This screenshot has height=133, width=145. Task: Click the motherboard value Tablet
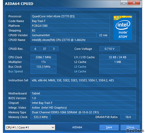coord(83,93)
